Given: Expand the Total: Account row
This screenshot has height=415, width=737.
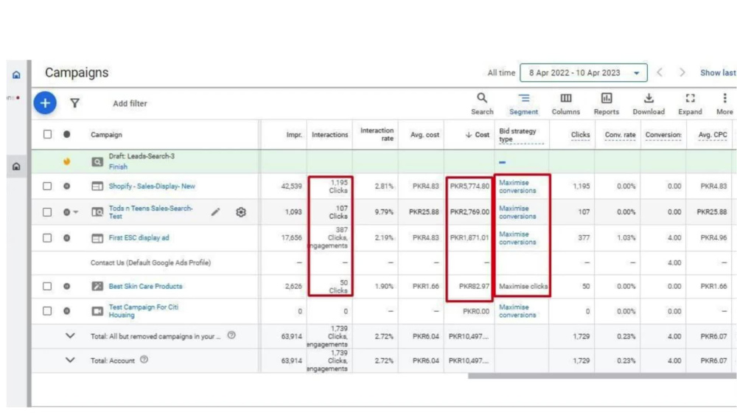Looking at the screenshot, I should 70,360.
